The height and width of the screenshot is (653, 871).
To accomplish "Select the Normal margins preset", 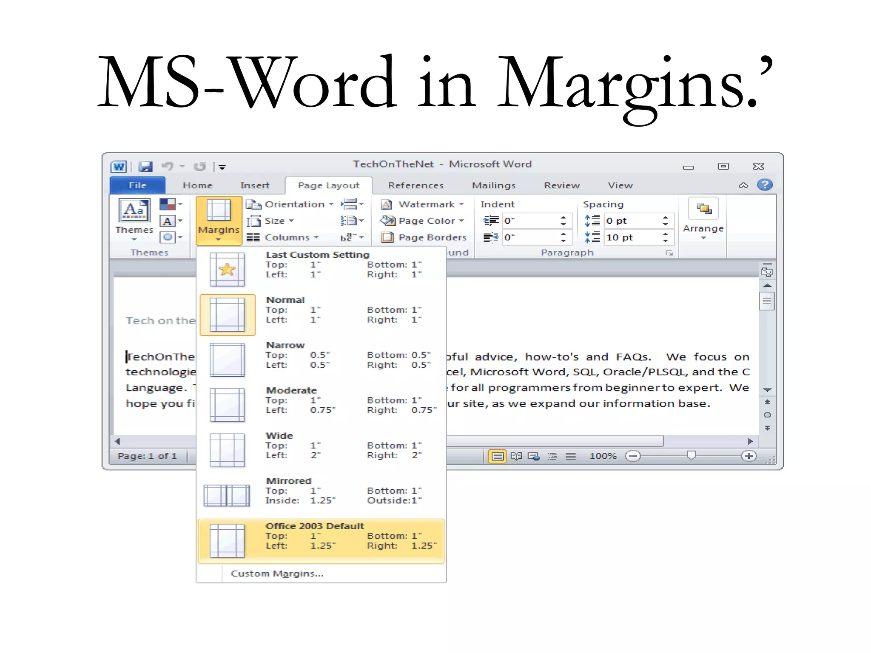I will (x=322, y=315).
